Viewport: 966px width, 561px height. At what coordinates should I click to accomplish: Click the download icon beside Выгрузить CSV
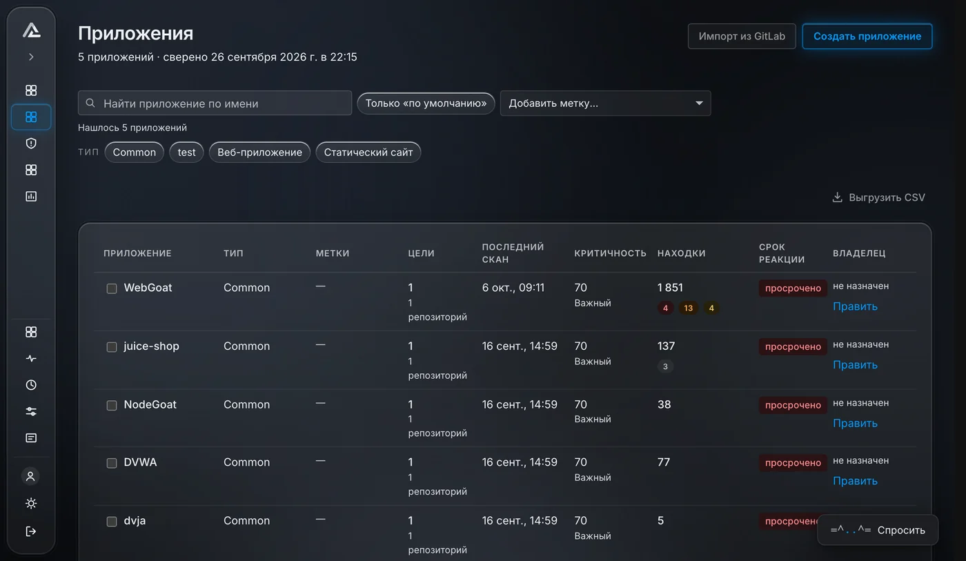[838, 197]
